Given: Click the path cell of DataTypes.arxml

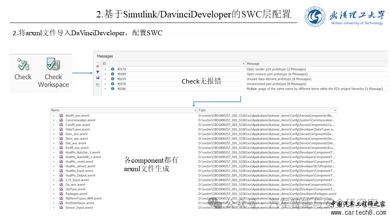Looking at the screenshot, I should click(x=266, y=129).
